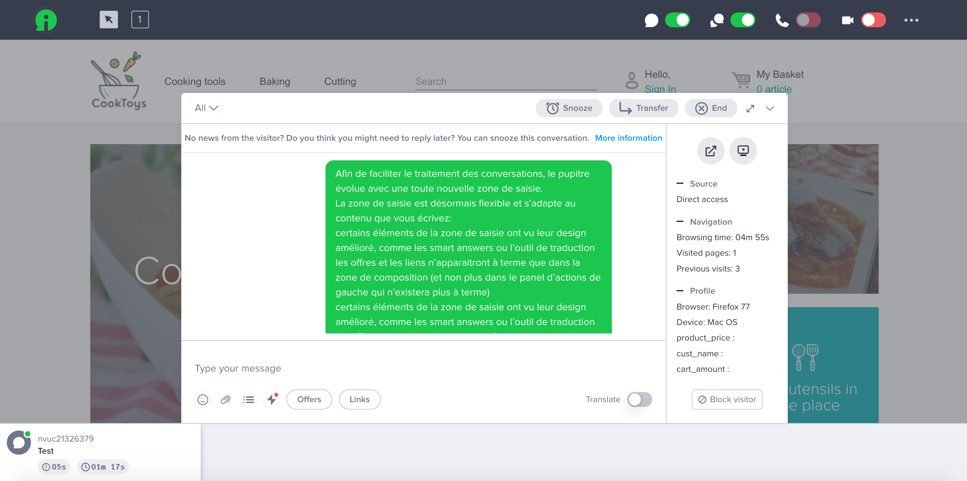The height and width of the screenshot is (481, 967).
Task: Click the 05s response timer badge
Action: (54, 467)
